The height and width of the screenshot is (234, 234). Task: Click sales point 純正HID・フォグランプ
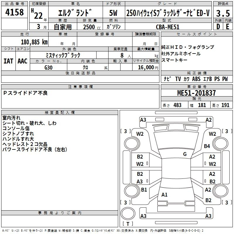point(187,47)
